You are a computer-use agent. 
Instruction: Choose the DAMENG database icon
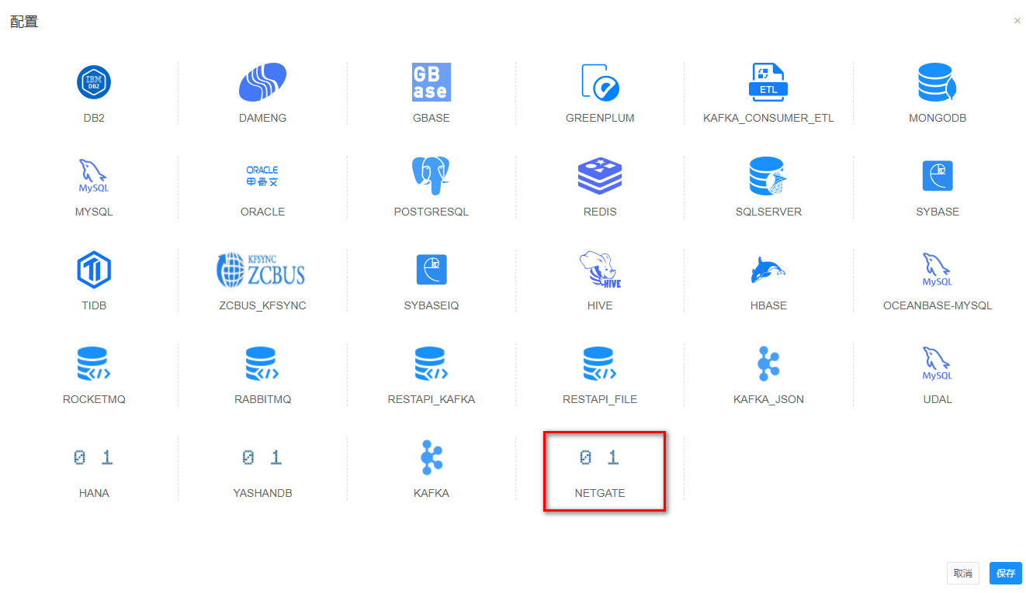tap(262, 83)
